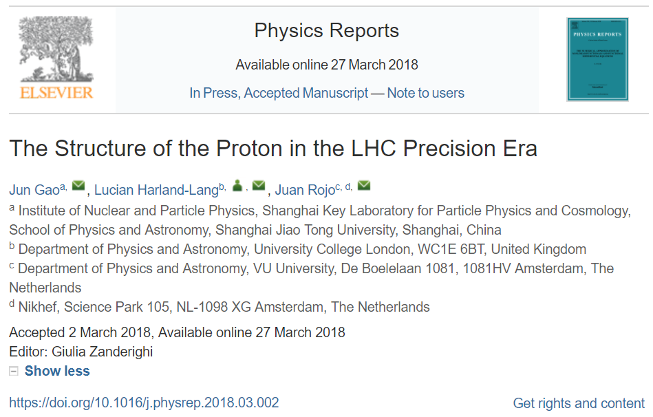
Task: Click Lucian Harland-Lang's author profile person icon
Action: [237, 186]
